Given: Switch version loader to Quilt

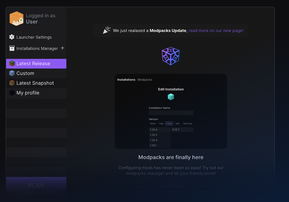Looking at the screenshot, I should pyautogui.click(x=177, y=123).
